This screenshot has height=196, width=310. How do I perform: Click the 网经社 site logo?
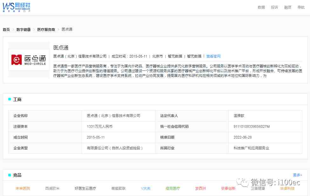(17, 7)
